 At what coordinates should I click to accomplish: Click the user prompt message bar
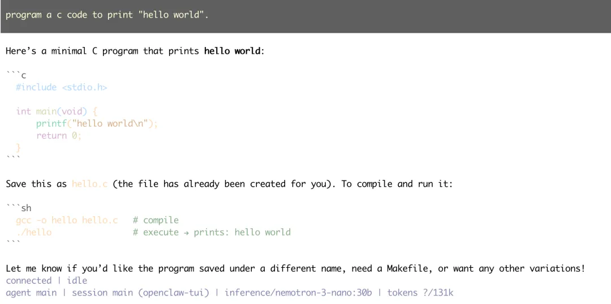pyautogui.click(x=305, y=15)
